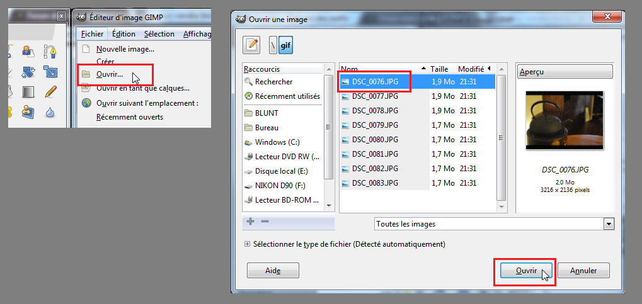Image resolution: width=642 pixels, height=304 pixels.
Task: Click the globe icon for Ouvrir suivant l'emplacement
Action: [86, 103]
